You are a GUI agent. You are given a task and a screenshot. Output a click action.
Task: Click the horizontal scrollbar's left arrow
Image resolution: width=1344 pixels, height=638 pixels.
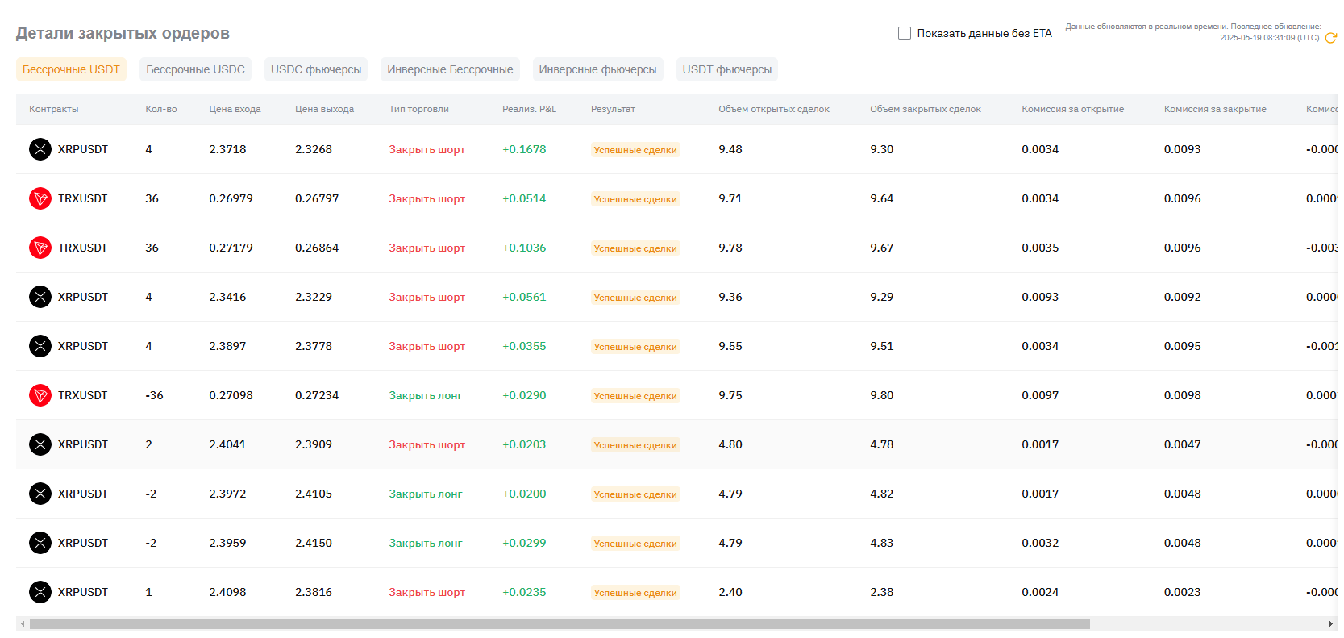point(23,623)
